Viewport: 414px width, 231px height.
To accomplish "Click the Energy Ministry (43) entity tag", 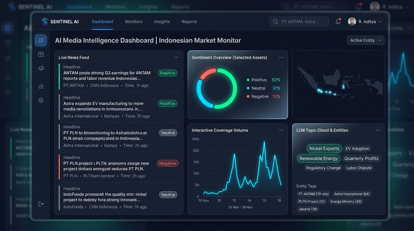I will tap(346, 202).
